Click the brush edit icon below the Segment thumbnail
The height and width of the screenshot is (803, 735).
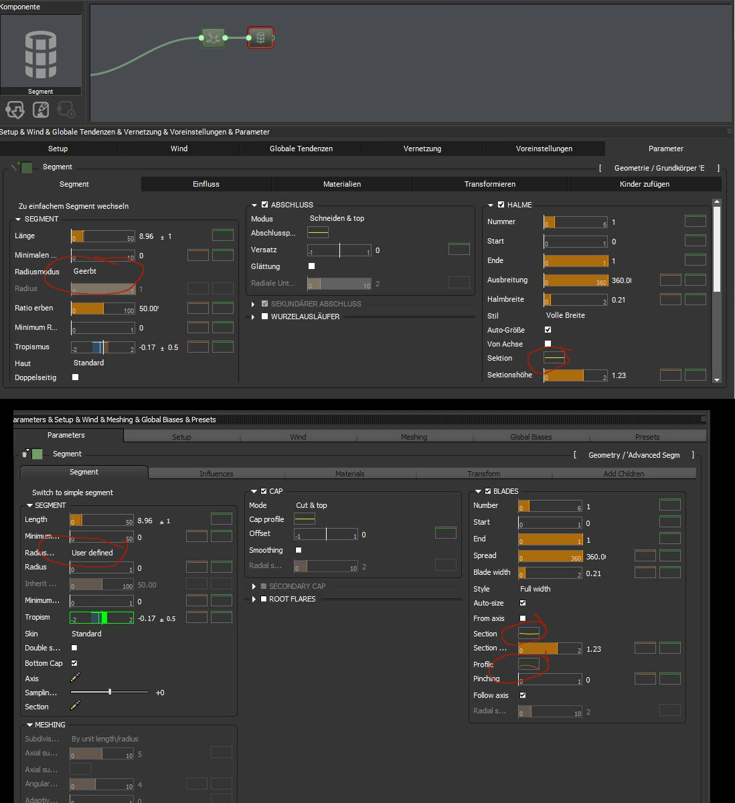(41, 109)
